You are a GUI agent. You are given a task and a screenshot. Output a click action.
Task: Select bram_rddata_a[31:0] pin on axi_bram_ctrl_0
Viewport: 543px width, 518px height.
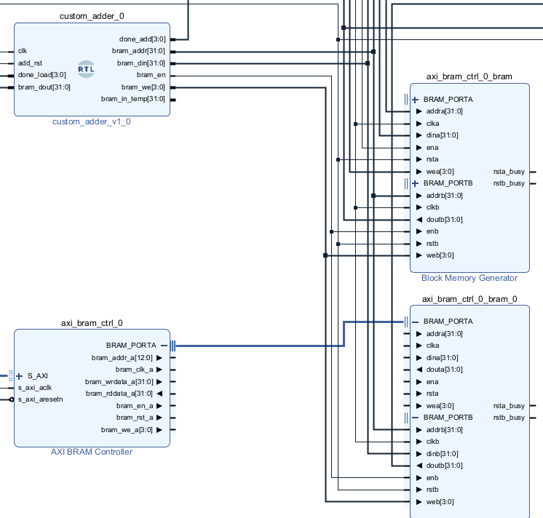pyautogui.click(x=119, y=394)
